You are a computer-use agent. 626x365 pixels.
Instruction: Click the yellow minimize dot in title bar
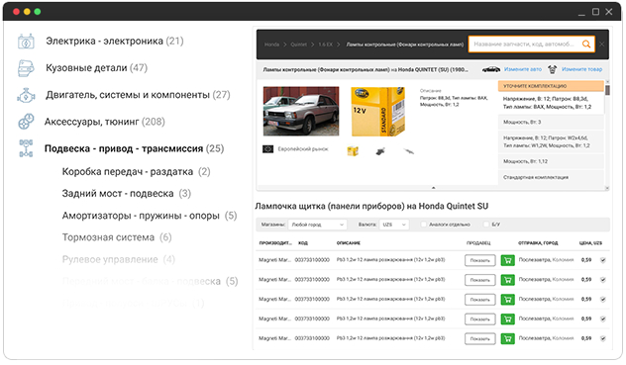tap(27, 12)
